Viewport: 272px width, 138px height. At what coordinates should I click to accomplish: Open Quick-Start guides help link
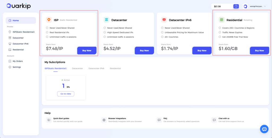[x=61, y=118]
